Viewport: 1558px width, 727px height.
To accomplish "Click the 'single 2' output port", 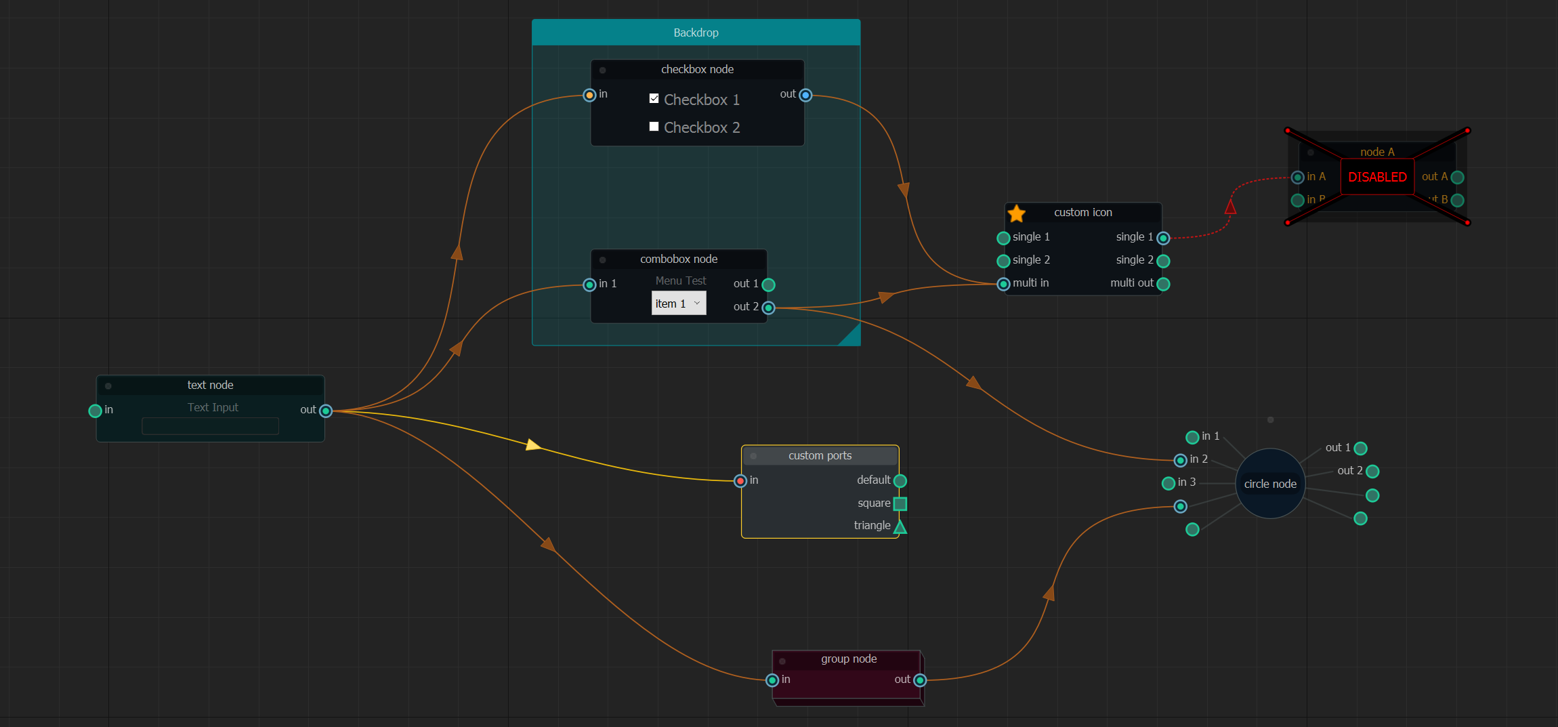I will [x=1163, y=262].
